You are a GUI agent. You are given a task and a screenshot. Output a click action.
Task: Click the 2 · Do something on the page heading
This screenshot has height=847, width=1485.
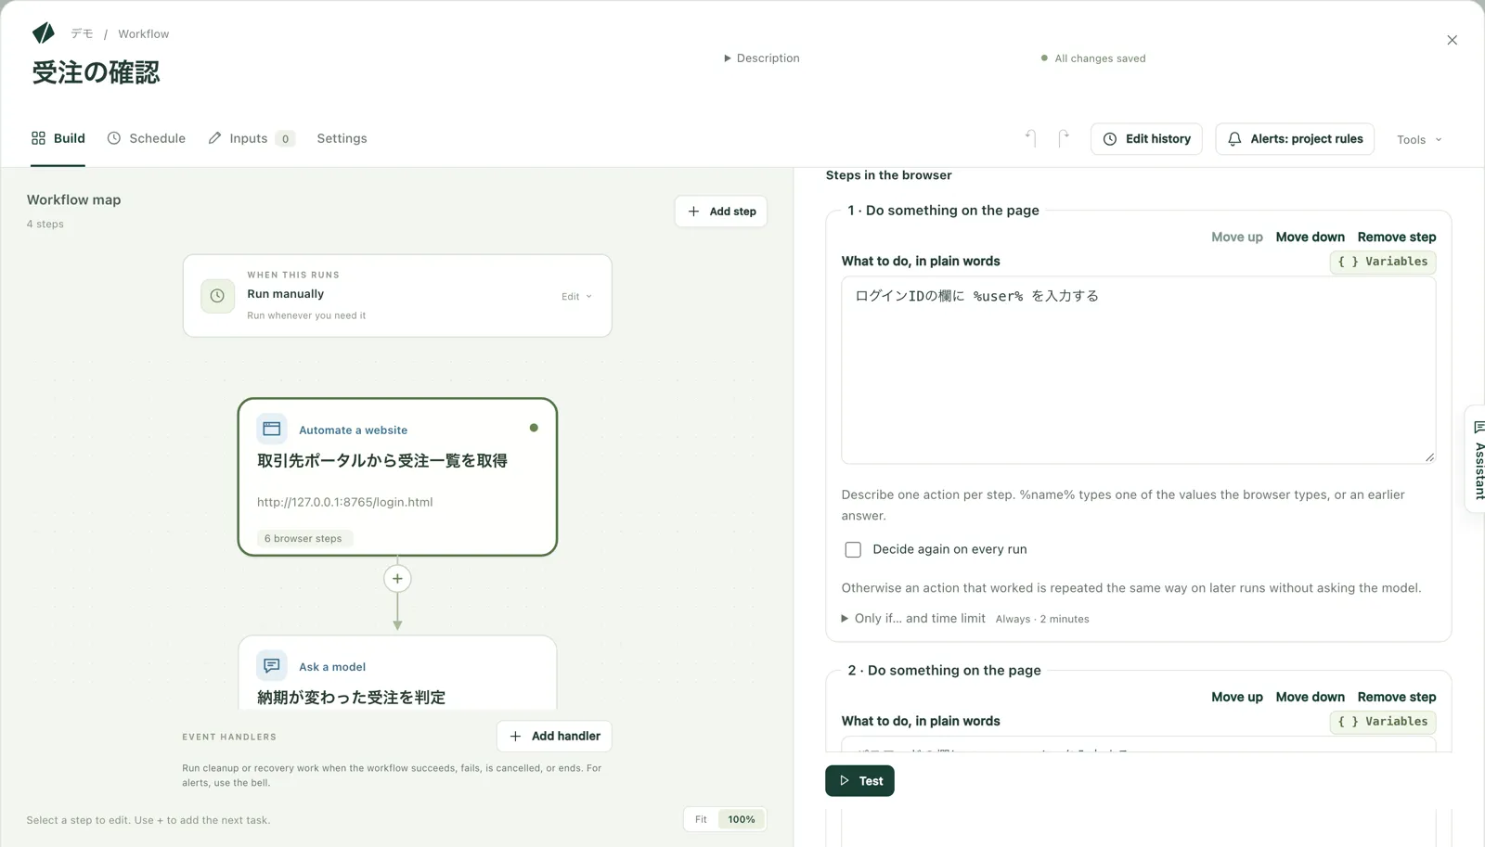(x=944, y=671)
